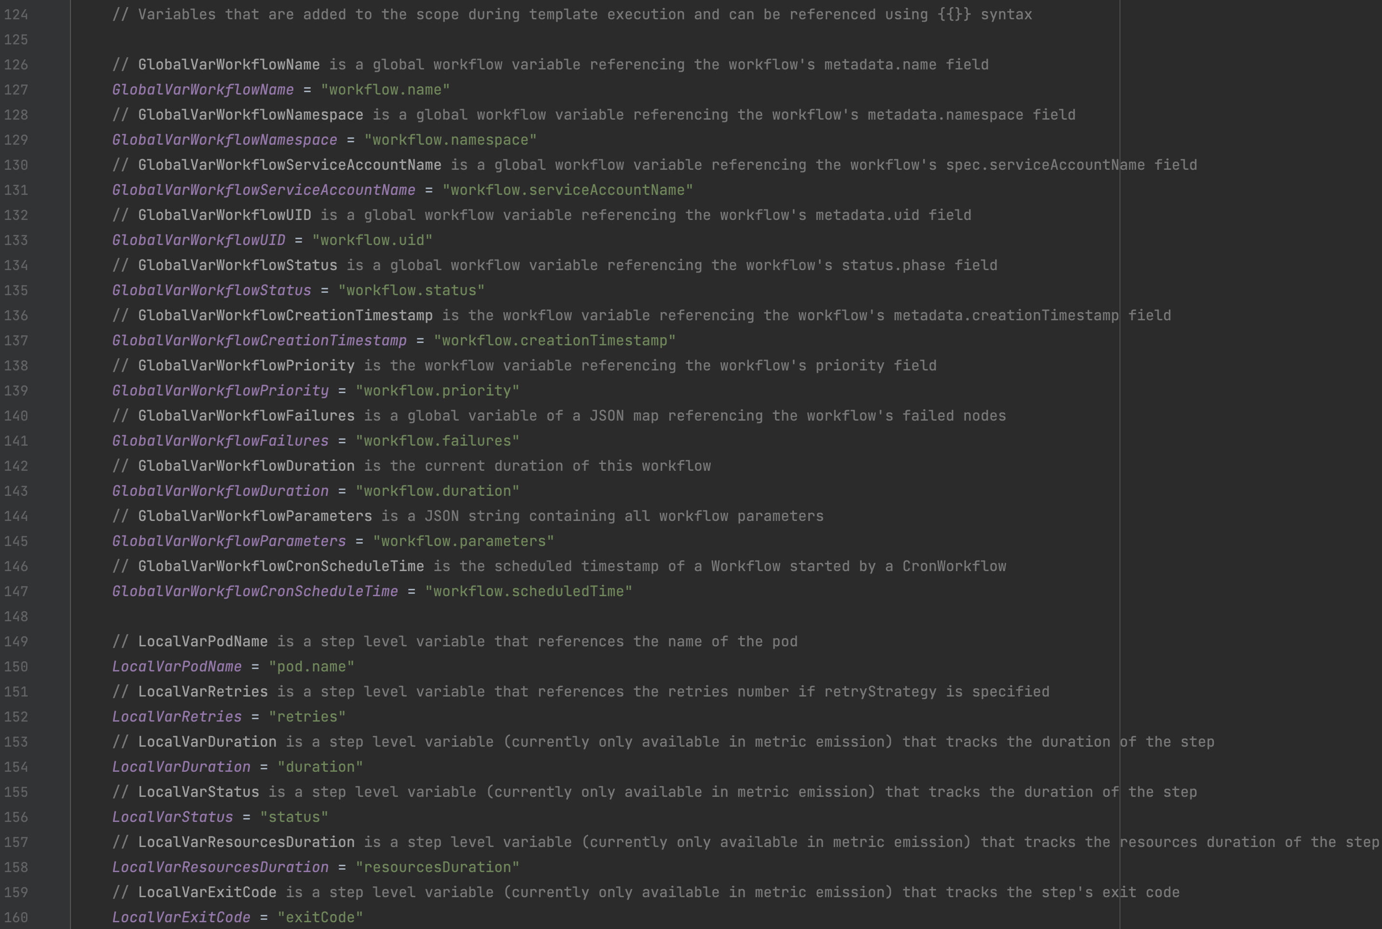Place cursor in "workflow.namespace" string
The width and height of the screenshot is (1382, 929).
(x=450, y=140)
